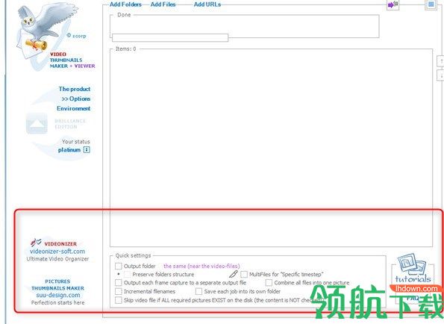444x324 pixels.
Task: Click the Perfection starts here caption
Action: coord(57,302)
